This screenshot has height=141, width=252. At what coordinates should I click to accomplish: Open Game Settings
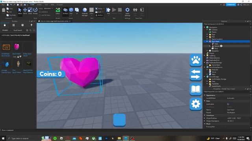(127, 12)
